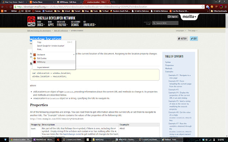The image size is (228, 142).
Task: Open the hashchange event link
Action: (x=72, y=134)
